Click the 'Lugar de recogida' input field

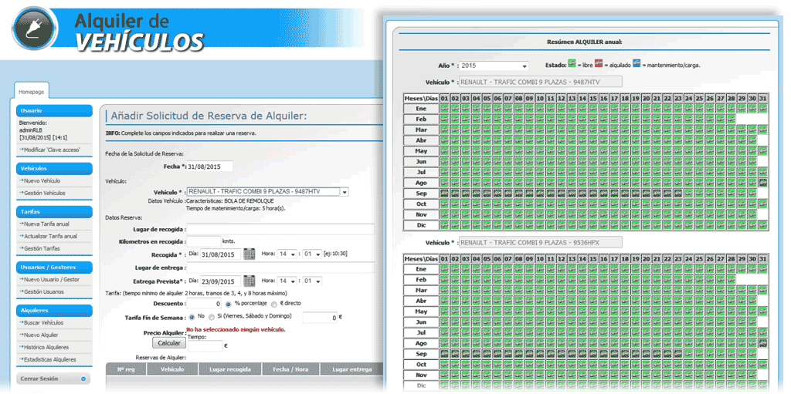[x=280, y=229]
